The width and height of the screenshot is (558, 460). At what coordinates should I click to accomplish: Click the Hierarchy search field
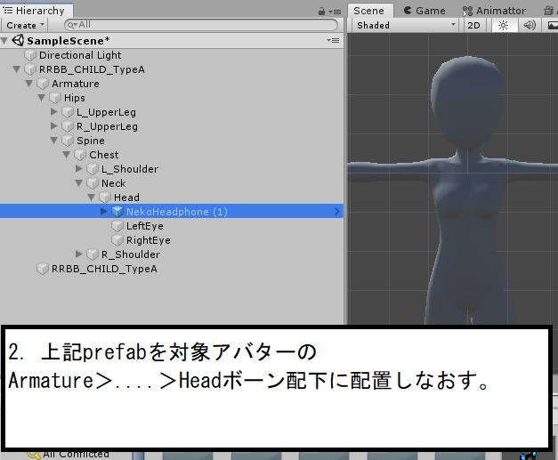pos(201,25)
